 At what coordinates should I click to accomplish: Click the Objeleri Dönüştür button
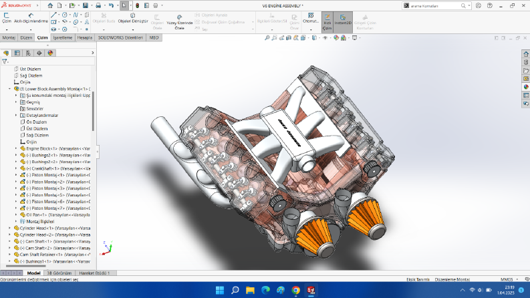click(x=133, y=18)
